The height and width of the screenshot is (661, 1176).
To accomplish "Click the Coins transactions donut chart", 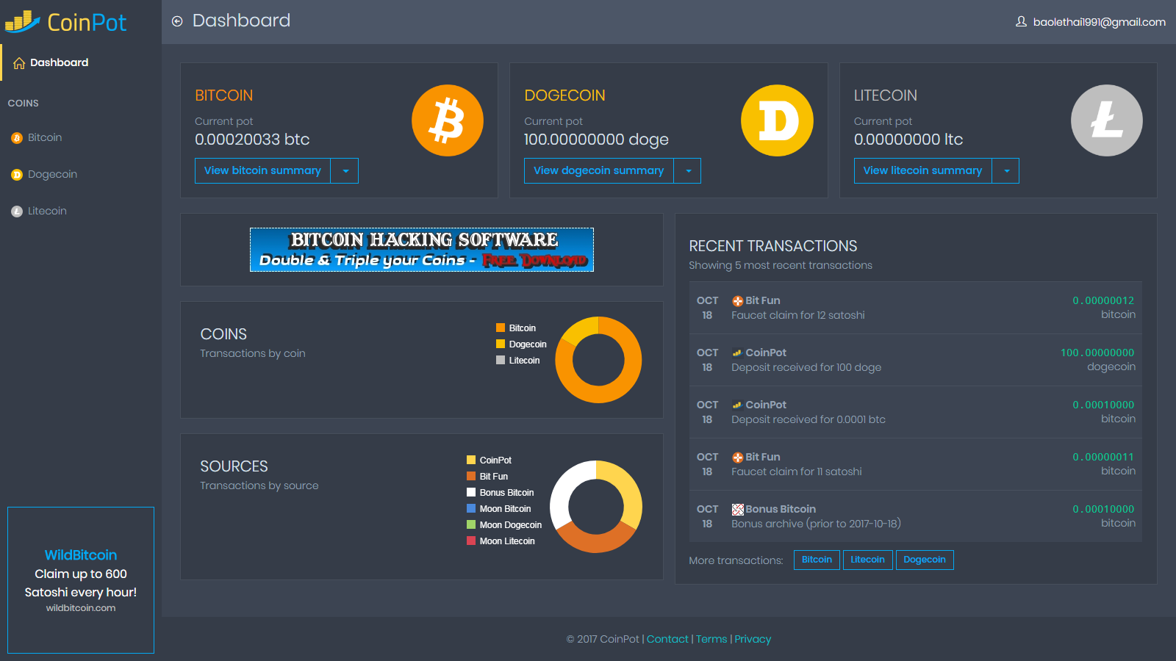I will pos(598,360).
